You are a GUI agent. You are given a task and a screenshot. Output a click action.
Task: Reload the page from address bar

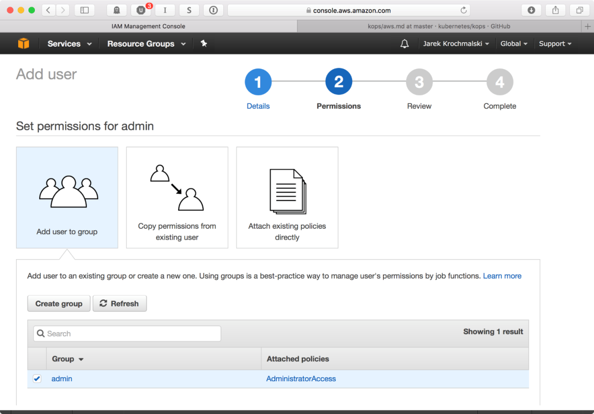pos(463,10)
